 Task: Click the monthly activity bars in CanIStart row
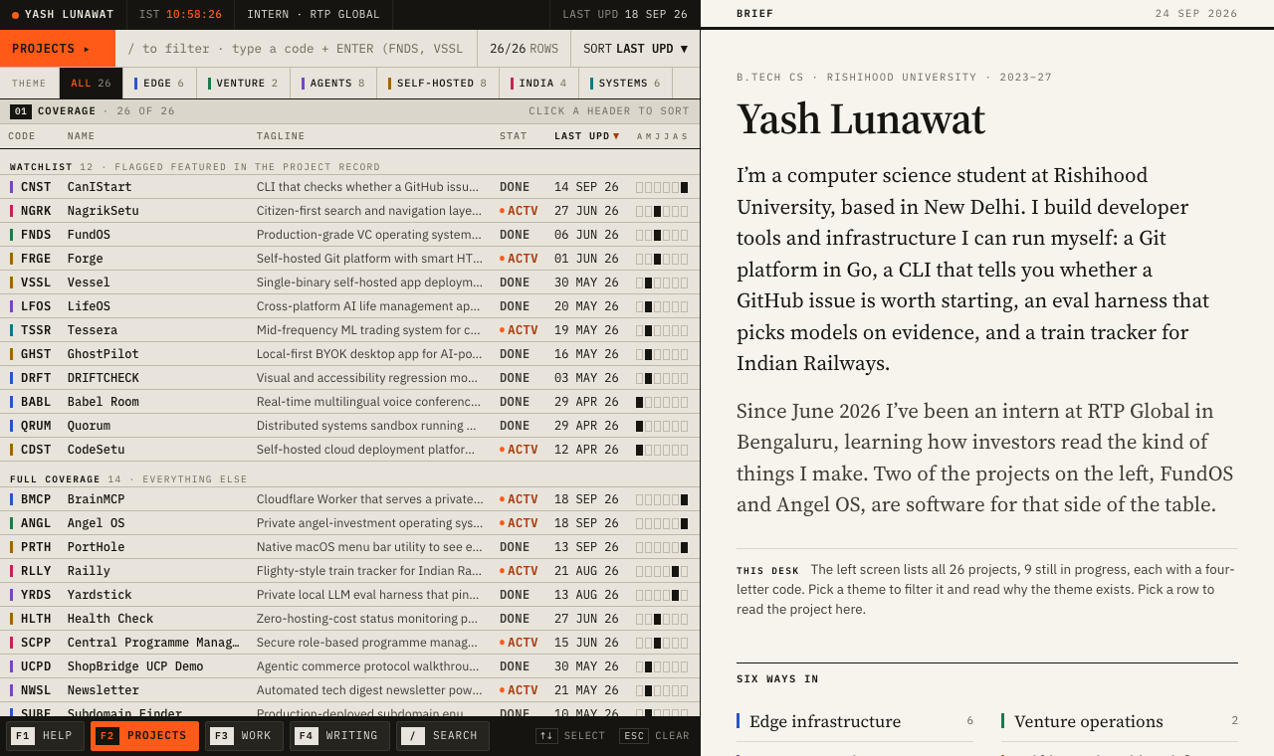pos(662,187)
